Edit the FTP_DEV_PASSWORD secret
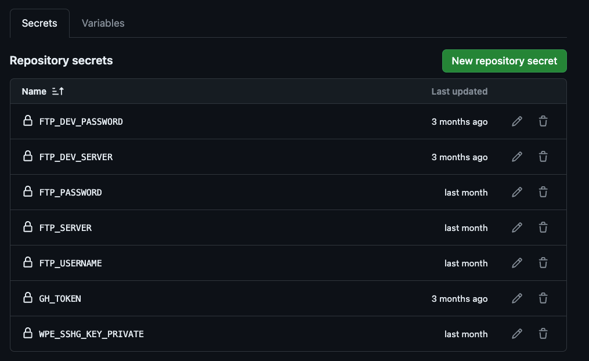The height and width of the screenshot is (361, 589). click(517, 121)
